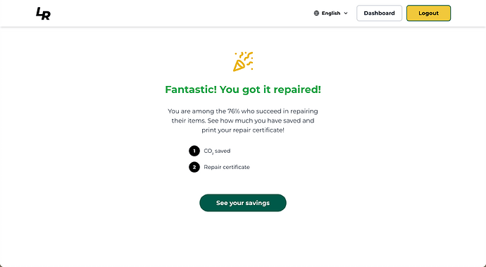Click 'print your repair certificate!' text line
This screenshot has width=486, height=267.
click(x=243, y=130)
